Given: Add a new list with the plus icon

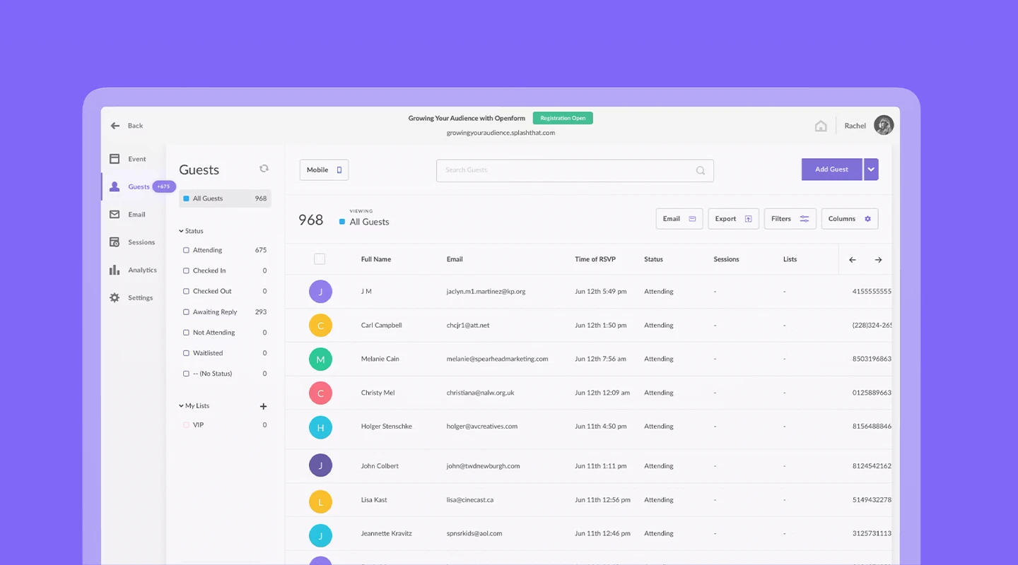Looking at the screenshot, I should coord(263,406).
